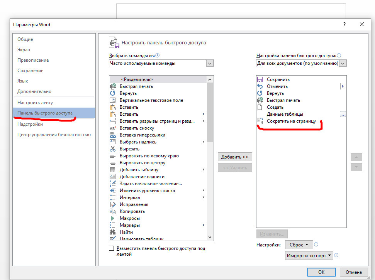Click the info icon beside Choose commands from
The width and height of the screenshot is (375, 280).
[157, 56]
